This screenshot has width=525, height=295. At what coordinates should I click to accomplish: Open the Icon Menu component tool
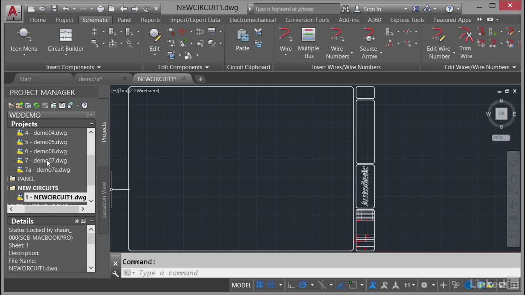tap(24, 41)
